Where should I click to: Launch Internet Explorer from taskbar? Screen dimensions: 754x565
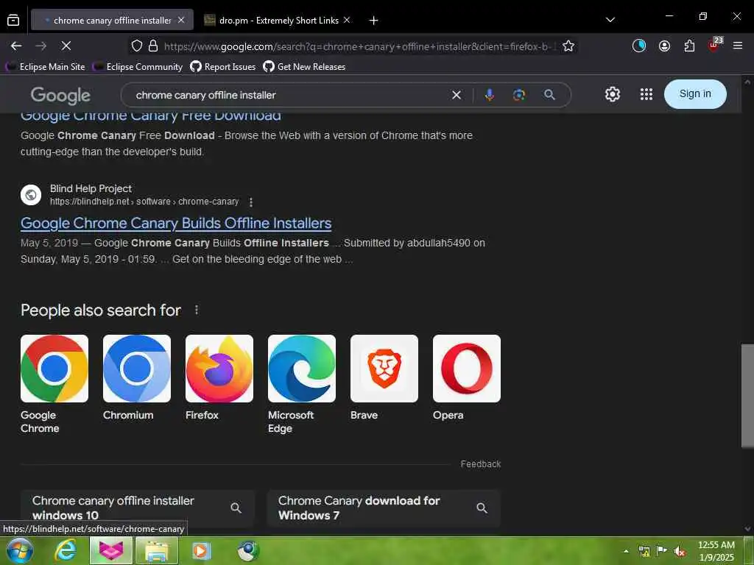click(x=66, y=550)
